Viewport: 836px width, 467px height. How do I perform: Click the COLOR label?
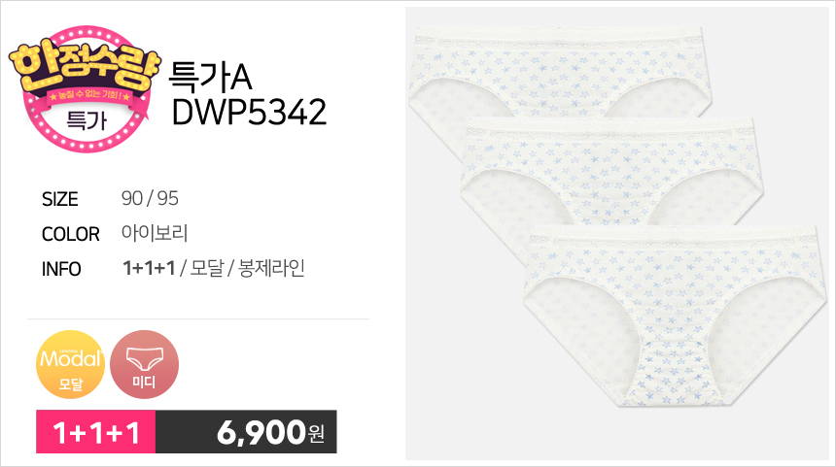click(70, 234)
